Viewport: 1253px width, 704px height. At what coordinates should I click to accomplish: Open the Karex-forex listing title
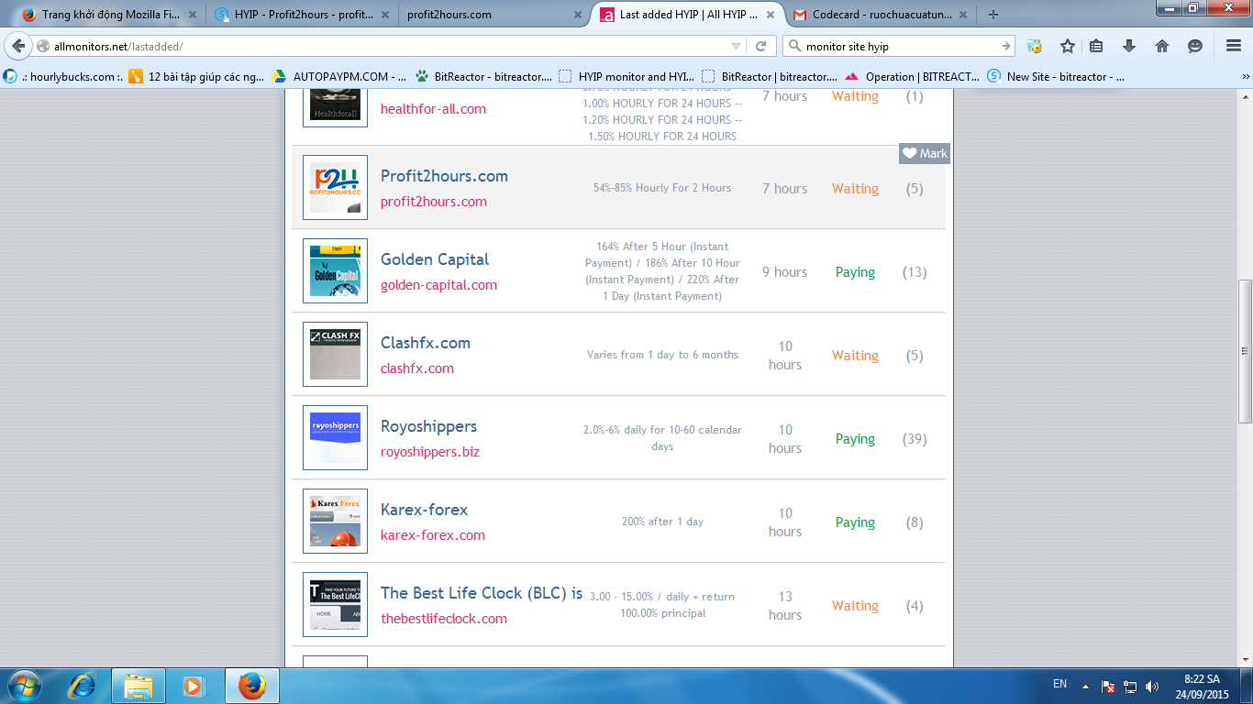(x=424, y=510)
